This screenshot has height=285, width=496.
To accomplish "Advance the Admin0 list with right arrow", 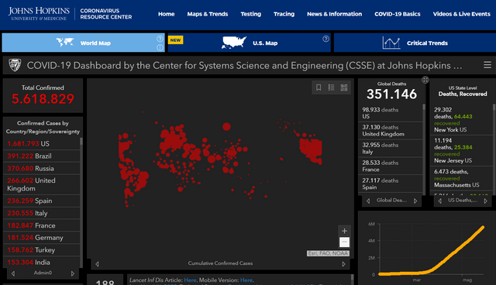I will click(73, 273).
